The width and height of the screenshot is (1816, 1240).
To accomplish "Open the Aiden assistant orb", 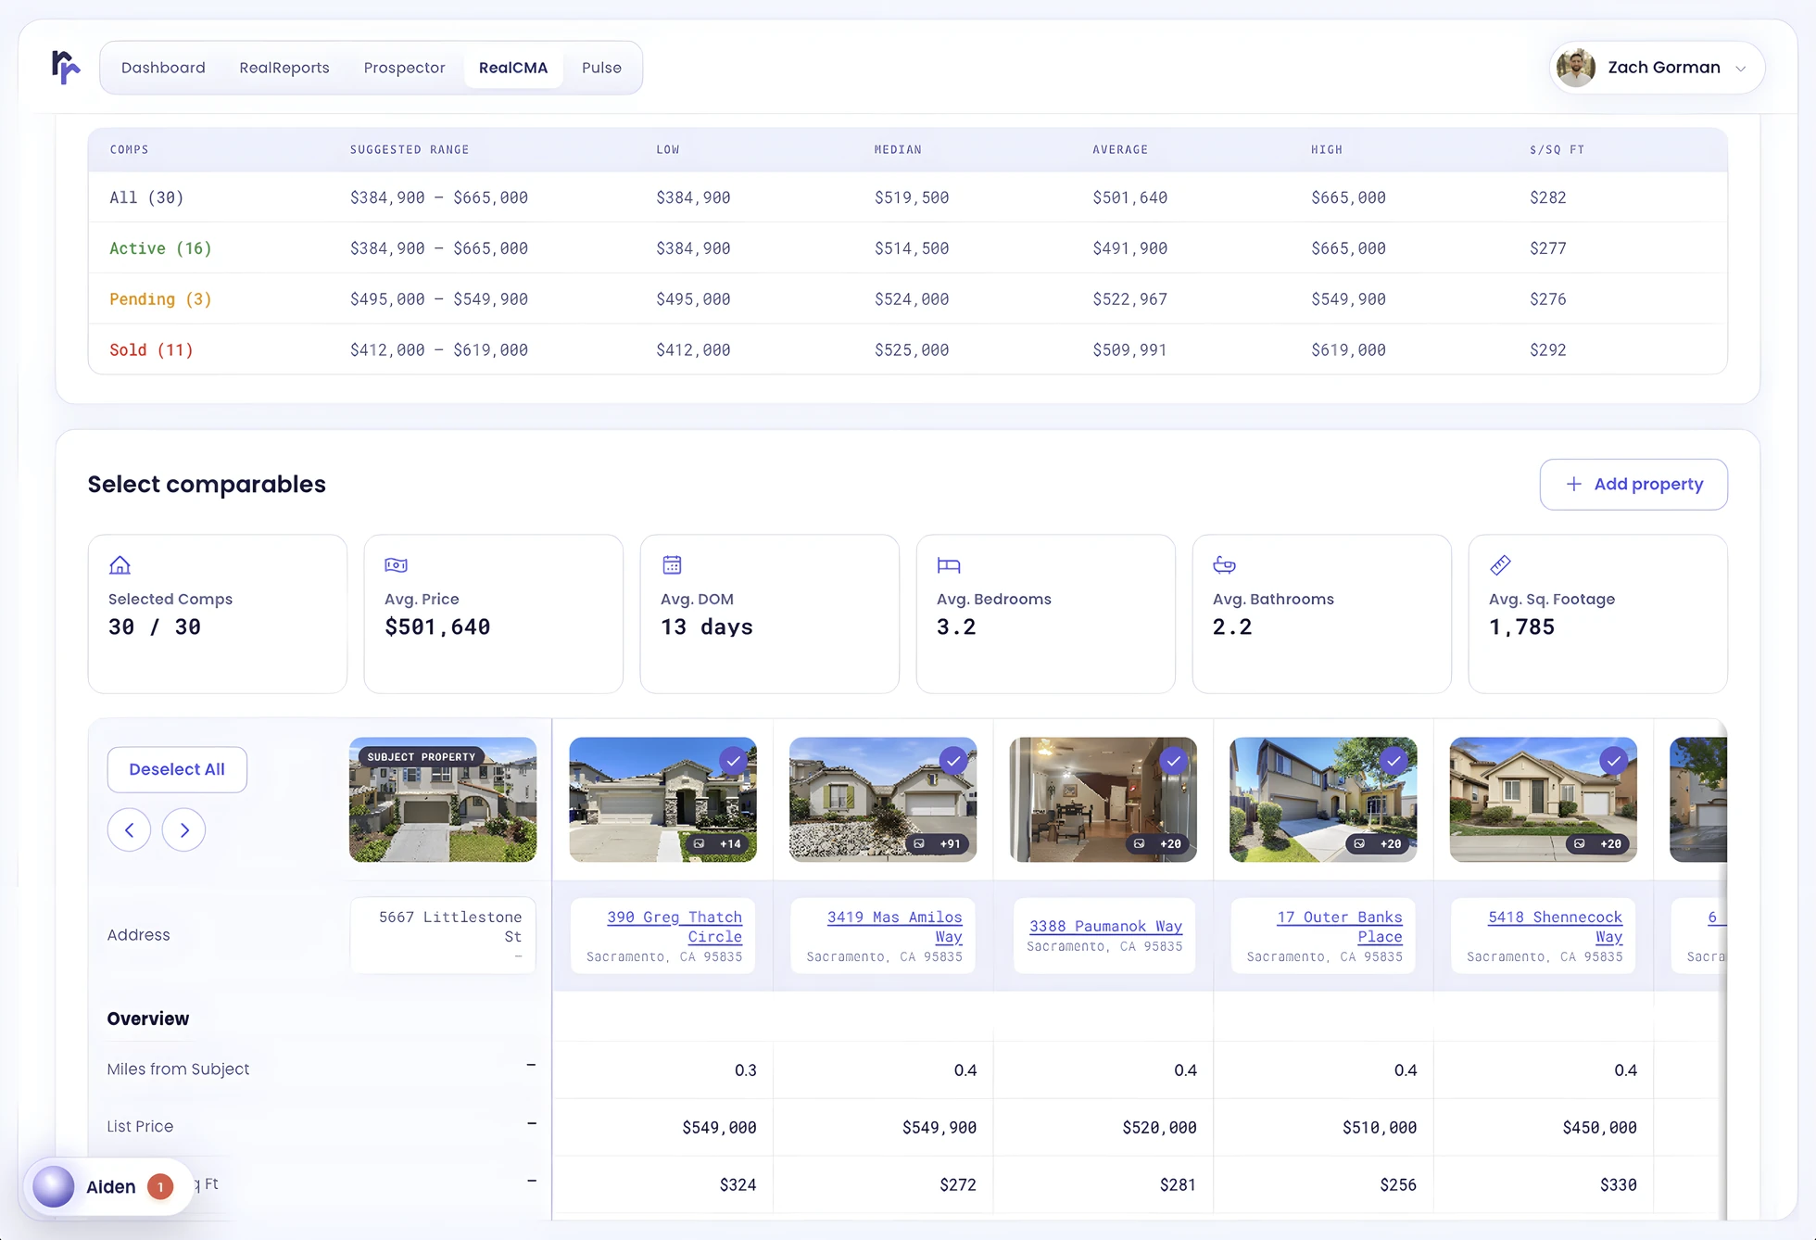I will click(54, 1186).
